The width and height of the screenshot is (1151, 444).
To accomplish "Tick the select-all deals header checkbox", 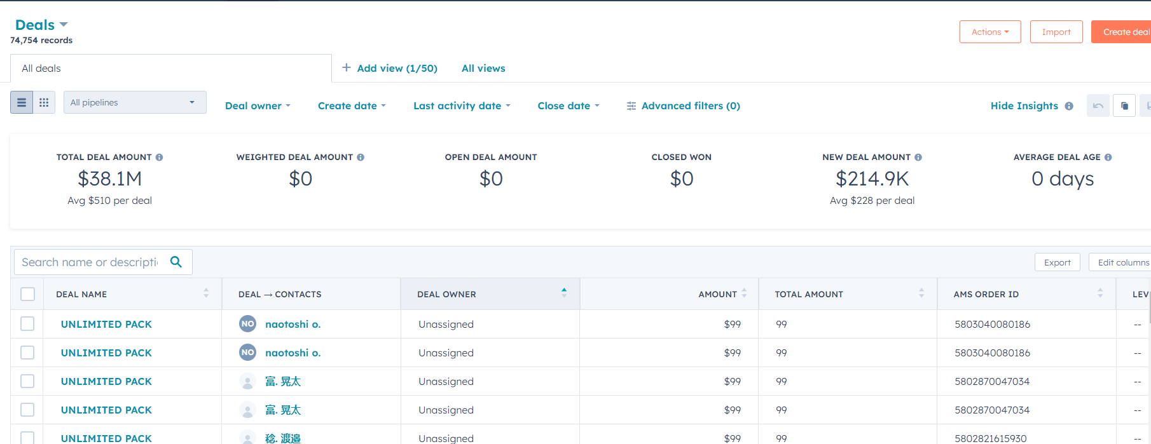I will pyautogui.click(x=27, y=294).
